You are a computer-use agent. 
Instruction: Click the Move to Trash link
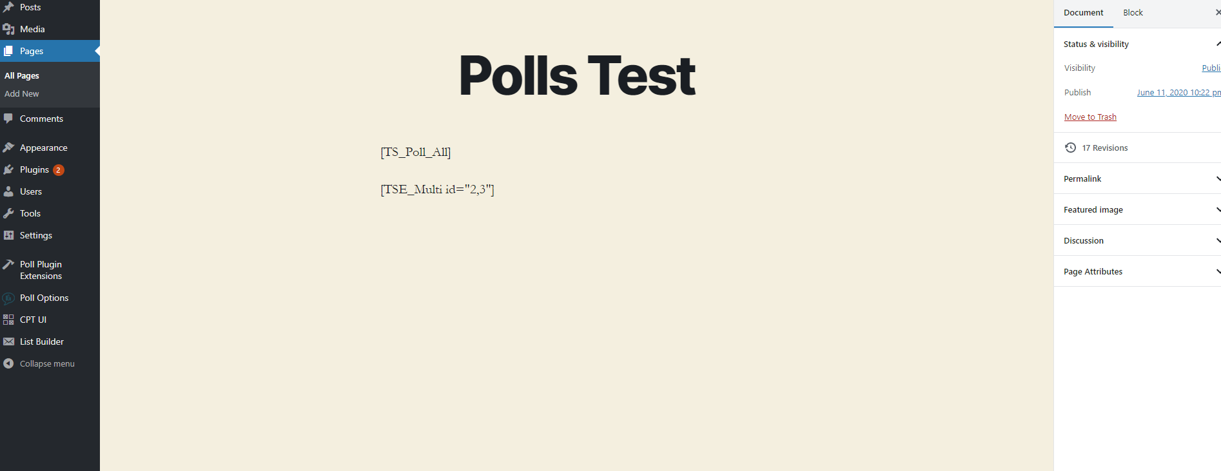tap(1090, 117)
